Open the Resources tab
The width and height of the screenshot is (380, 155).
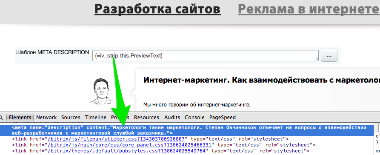point(146,118)
